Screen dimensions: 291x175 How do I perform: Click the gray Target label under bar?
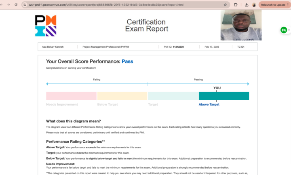click(153, 105)
